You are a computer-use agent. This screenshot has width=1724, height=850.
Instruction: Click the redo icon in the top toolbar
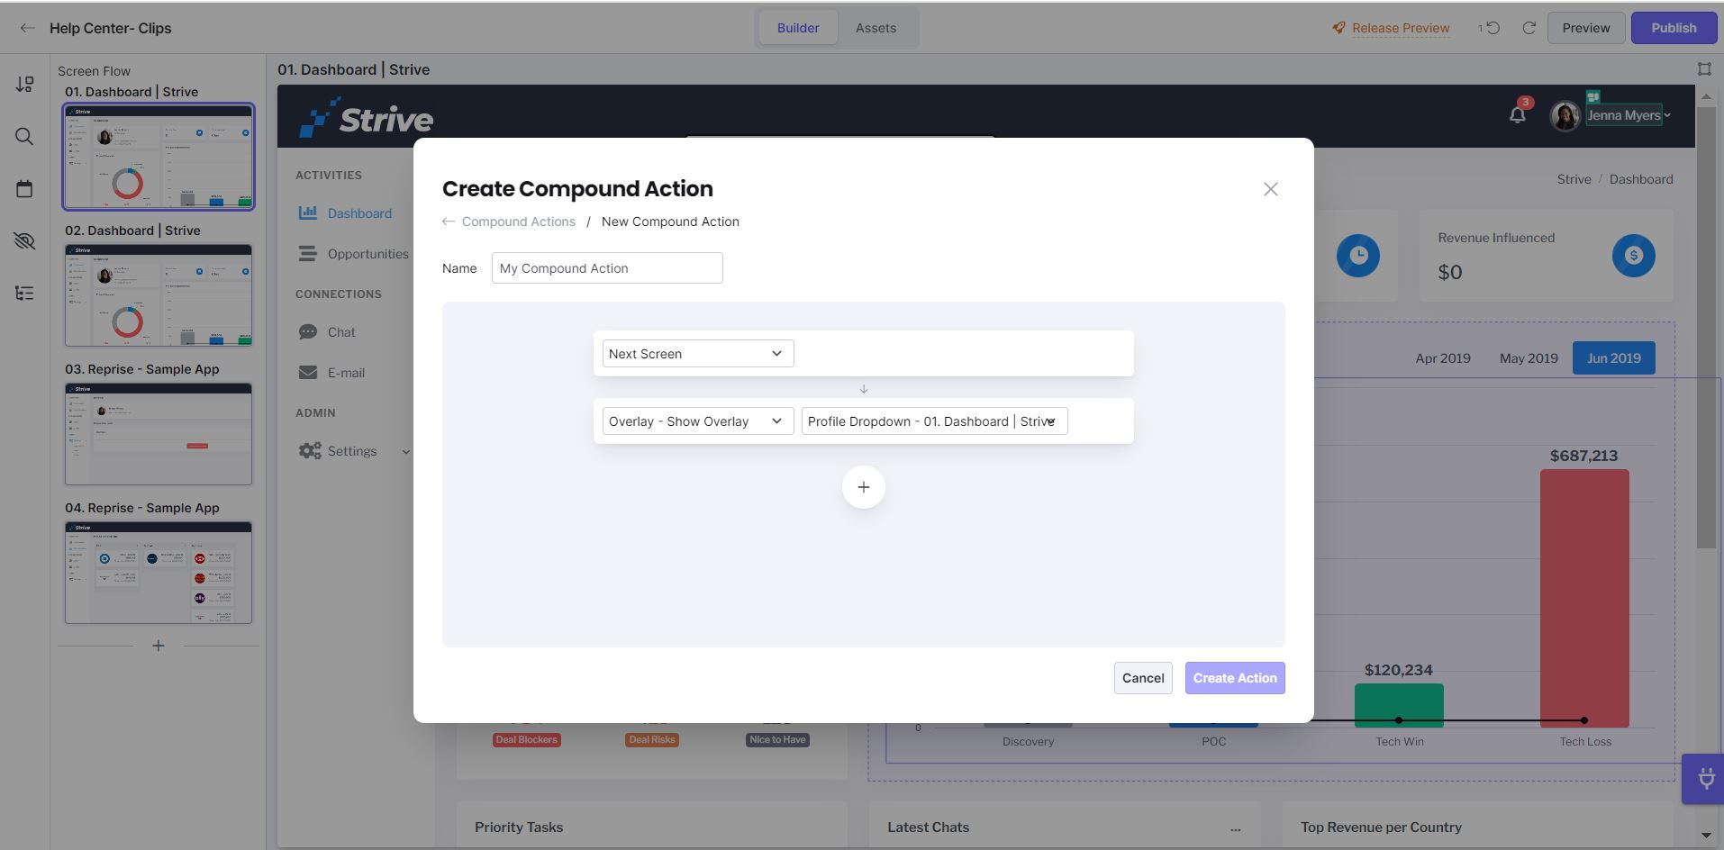pyautogui.click(x=1529, y=28)
